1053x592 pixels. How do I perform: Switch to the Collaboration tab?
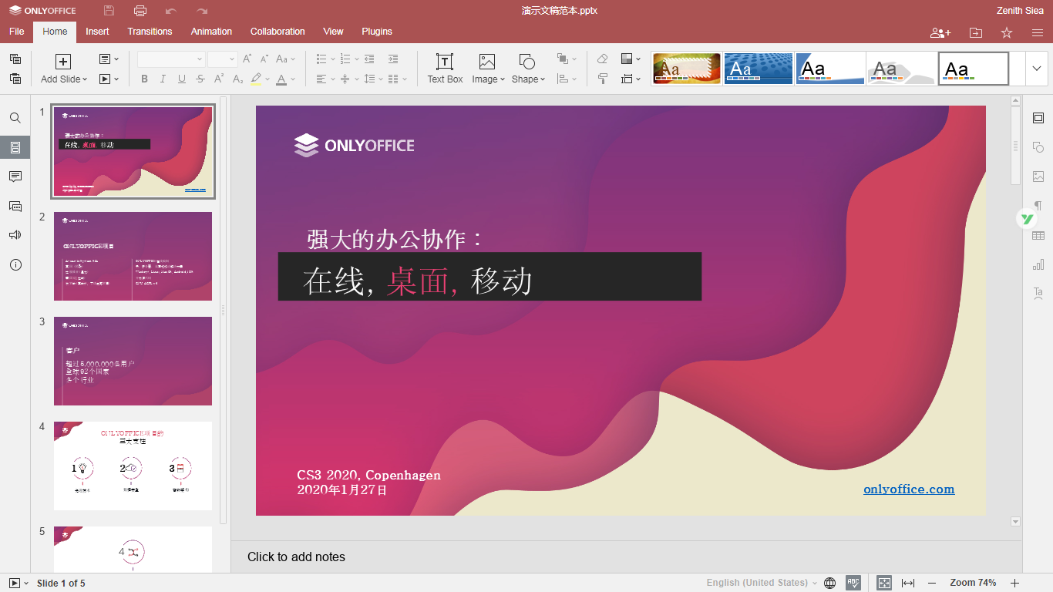(x=278, y=32)
